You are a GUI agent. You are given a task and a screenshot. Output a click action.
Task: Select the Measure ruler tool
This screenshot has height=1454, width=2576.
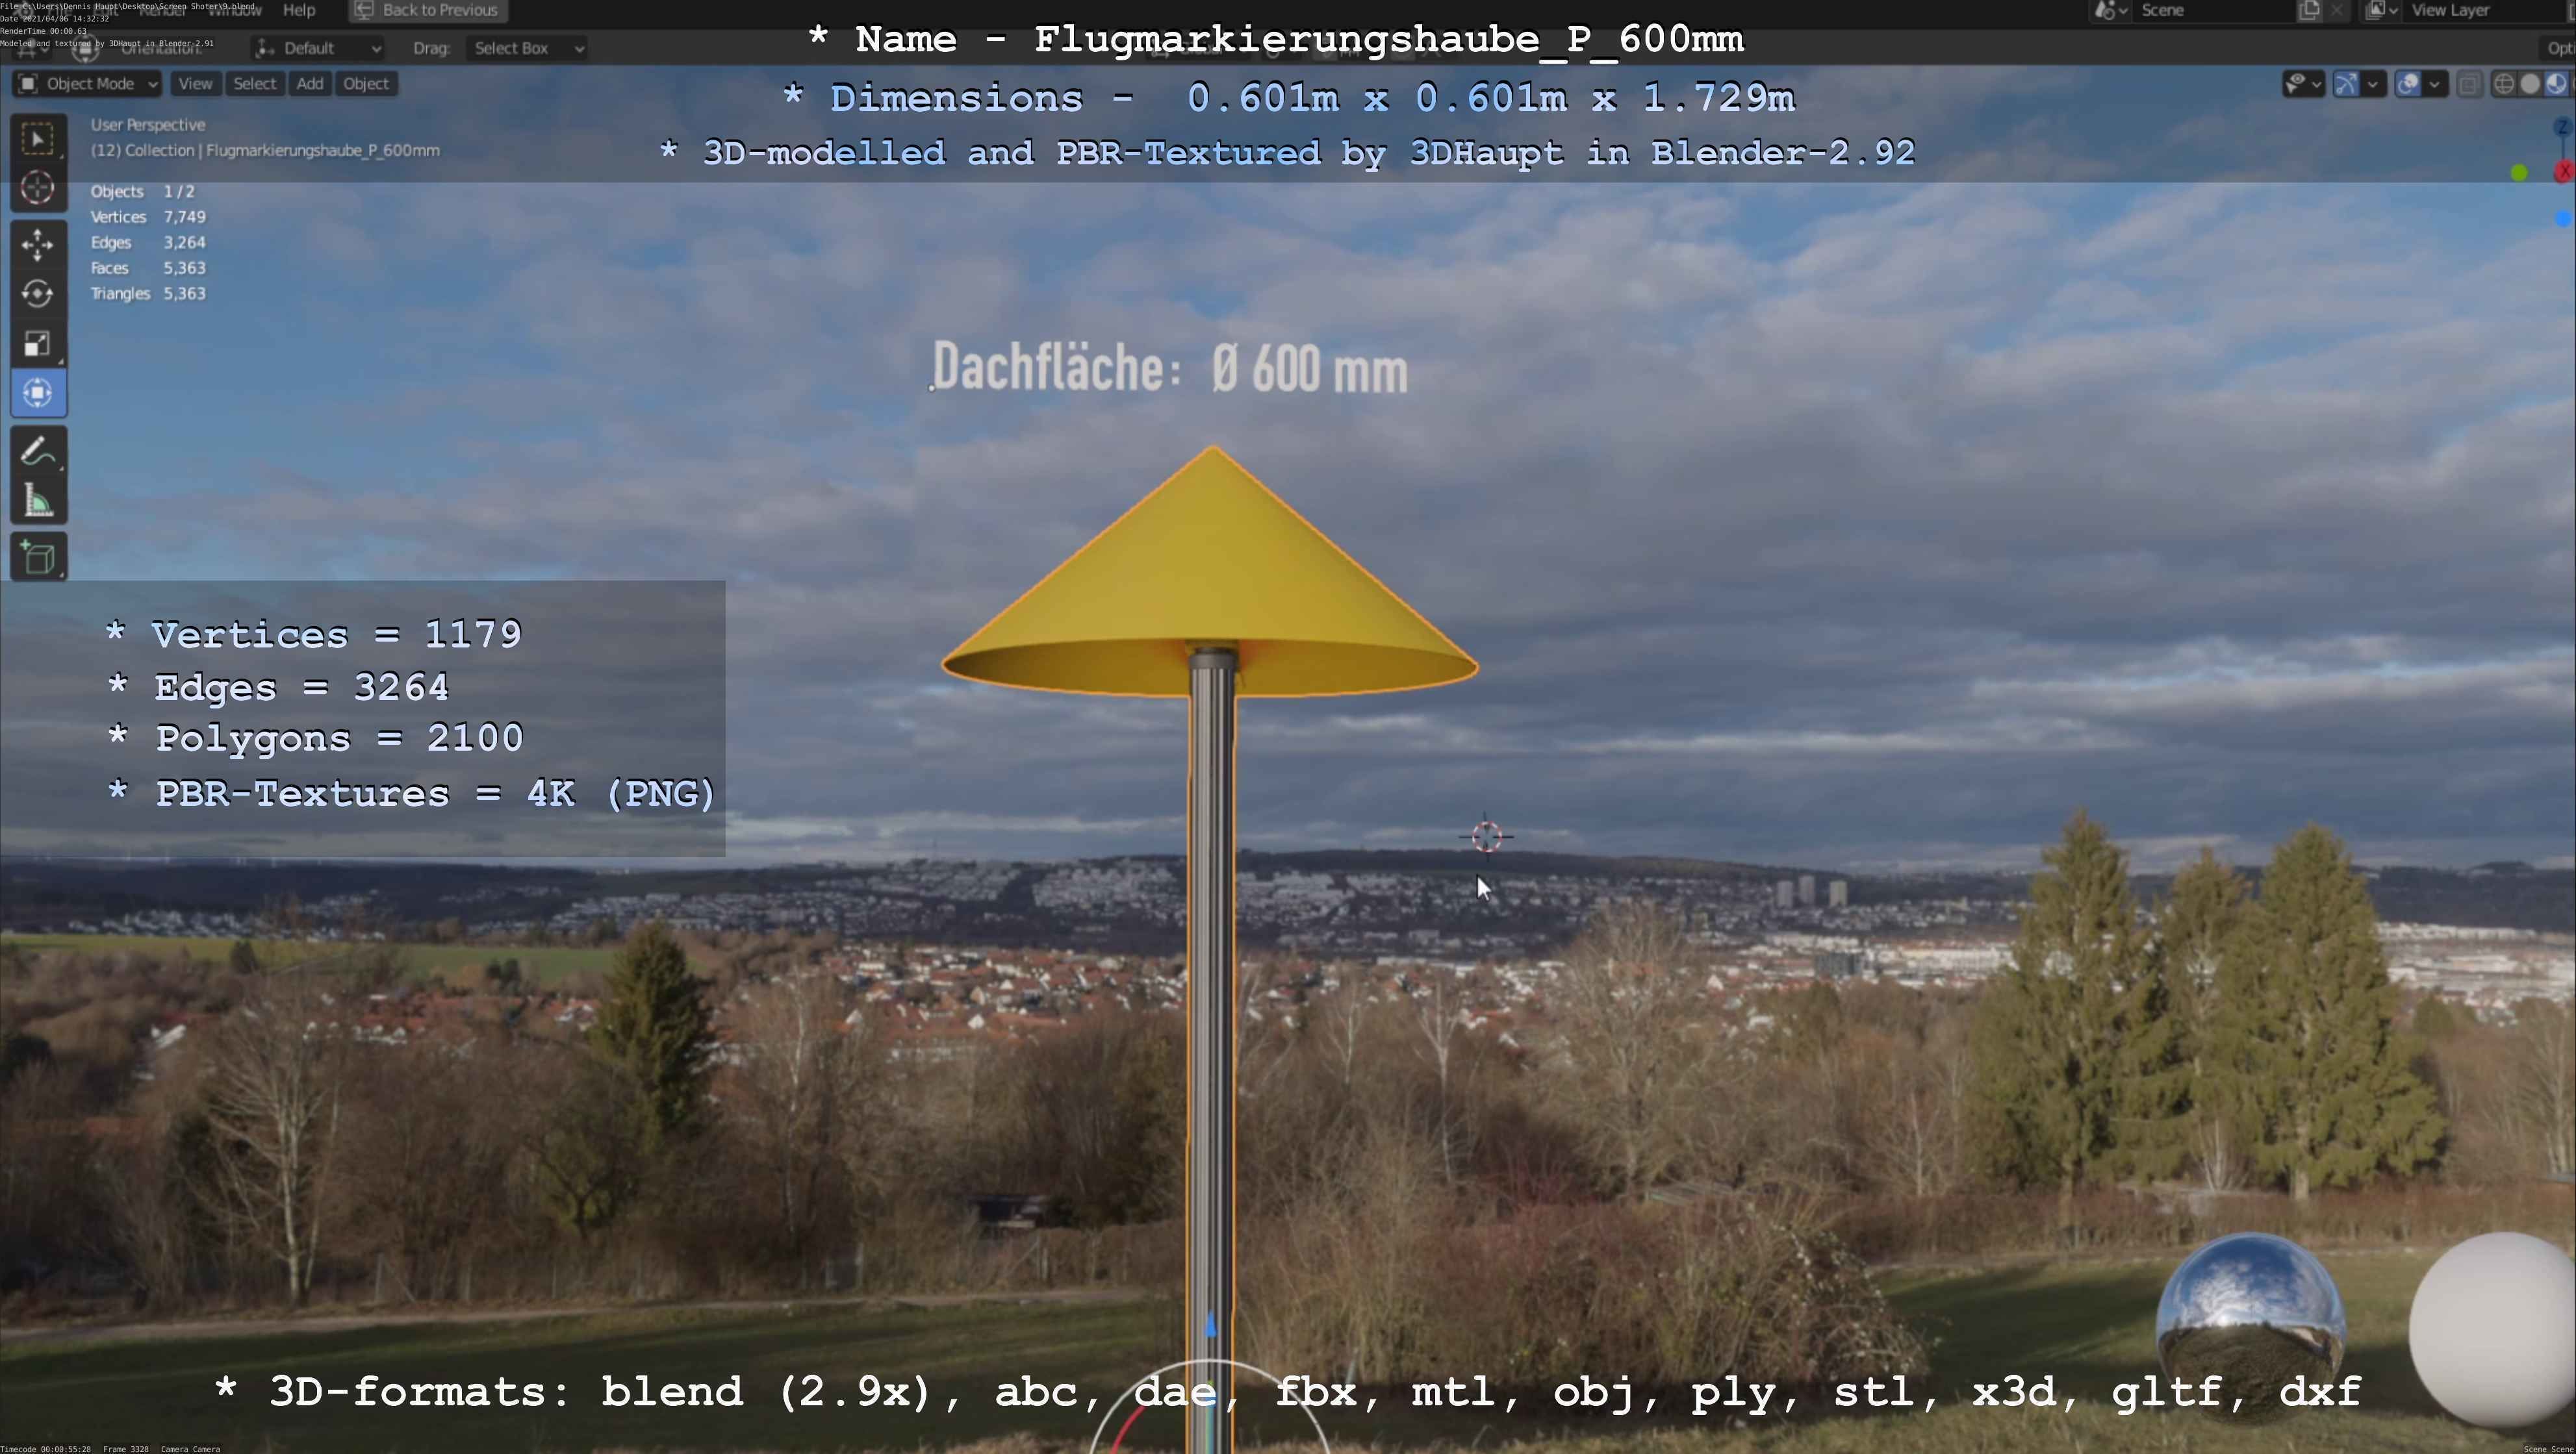tap(38, 501)
